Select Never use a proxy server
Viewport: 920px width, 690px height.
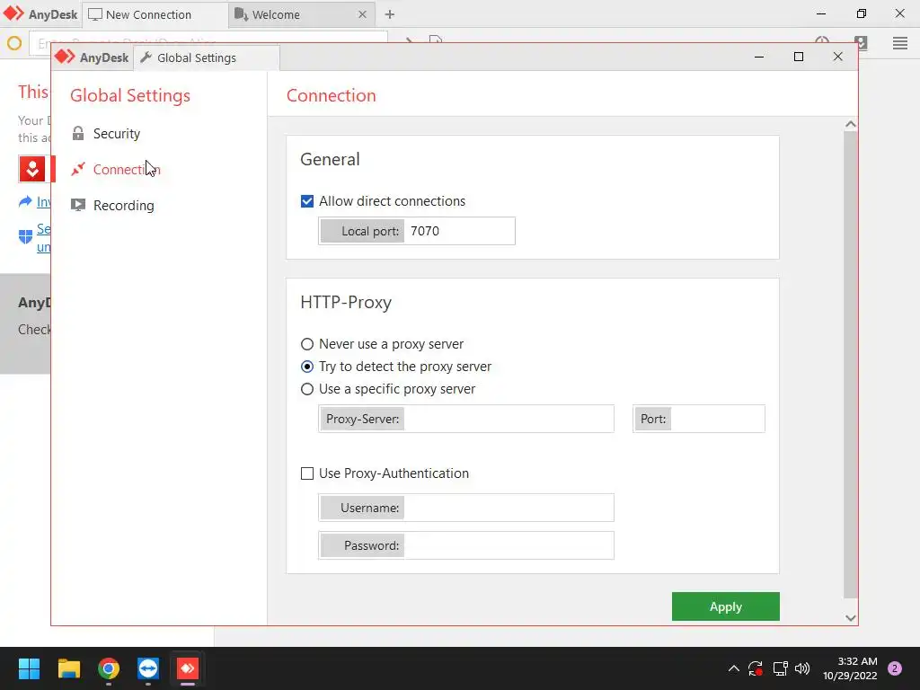pyautogui.click(x=307, y=344)
